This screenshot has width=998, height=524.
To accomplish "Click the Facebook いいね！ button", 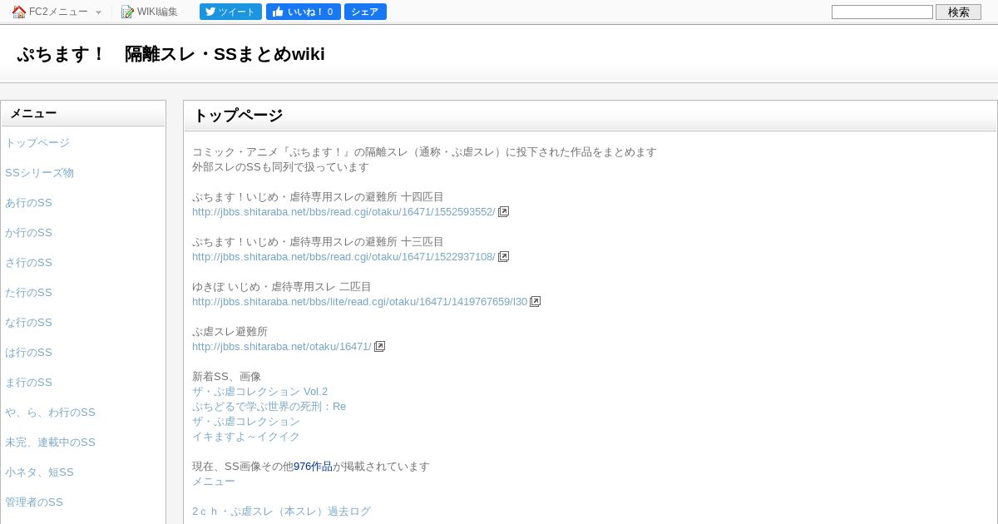I will click(303, 12).
